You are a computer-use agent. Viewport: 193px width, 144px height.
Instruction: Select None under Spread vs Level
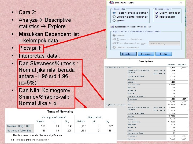[114, 35]
